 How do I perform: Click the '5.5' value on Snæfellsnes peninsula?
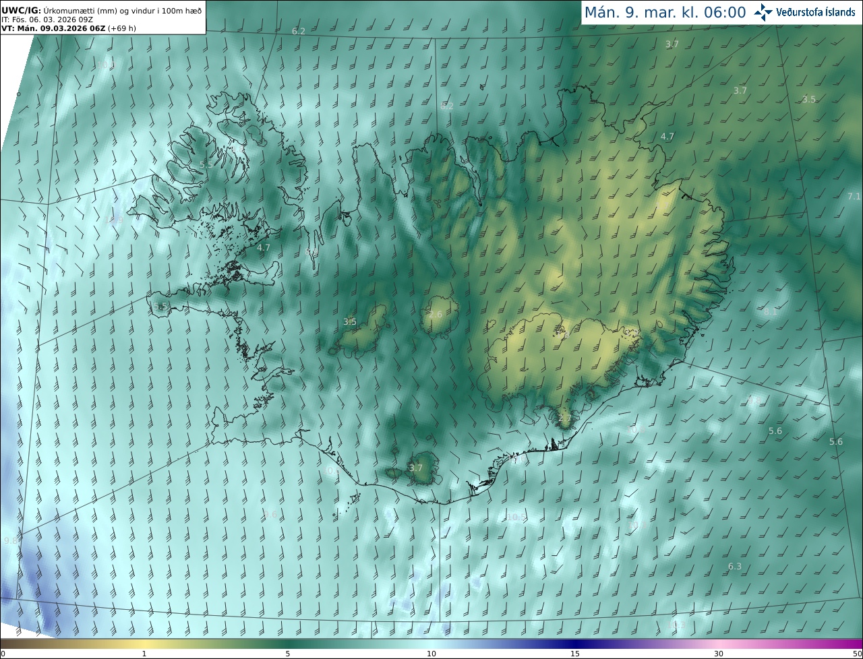[x=160, y=307]
